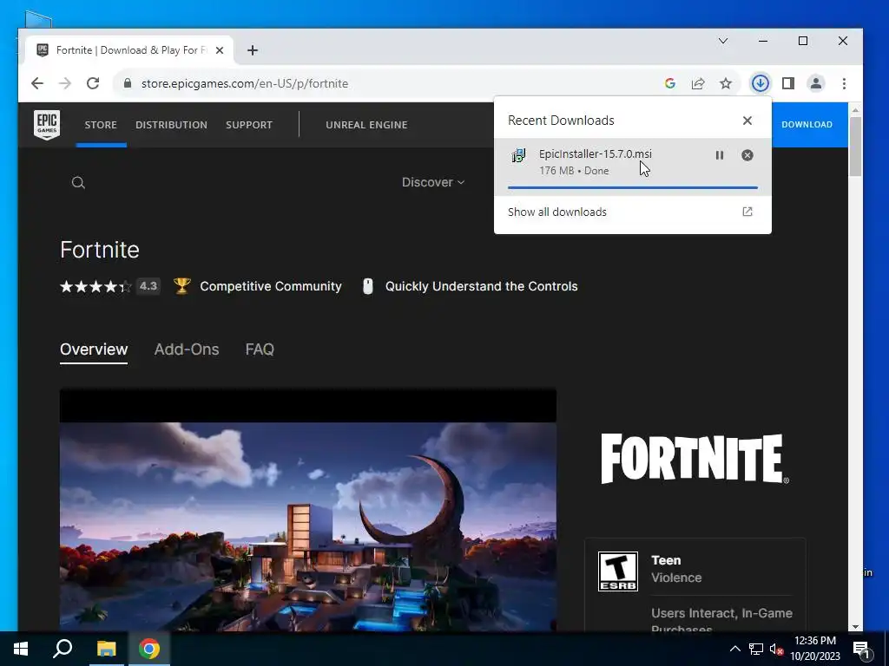
Task: Open the tab search chevron
Action: (723, 41)
